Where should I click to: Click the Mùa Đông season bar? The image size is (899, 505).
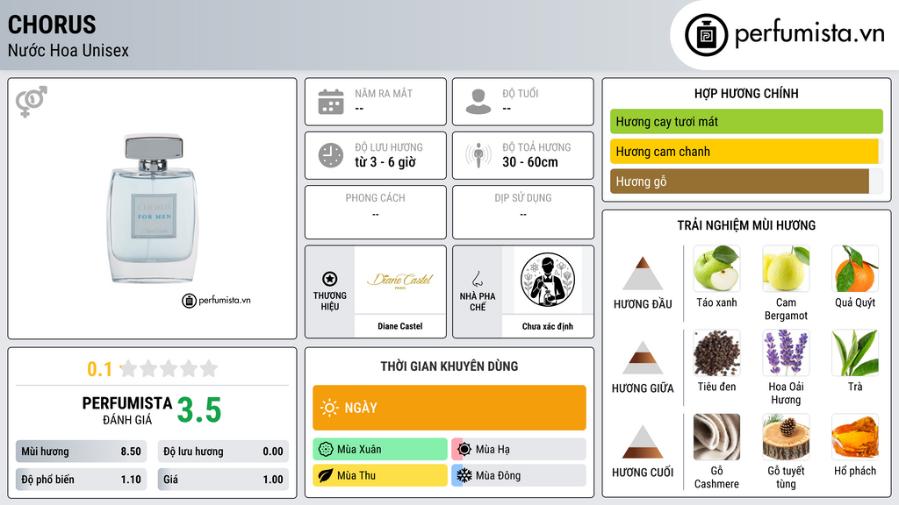point(519,475)
